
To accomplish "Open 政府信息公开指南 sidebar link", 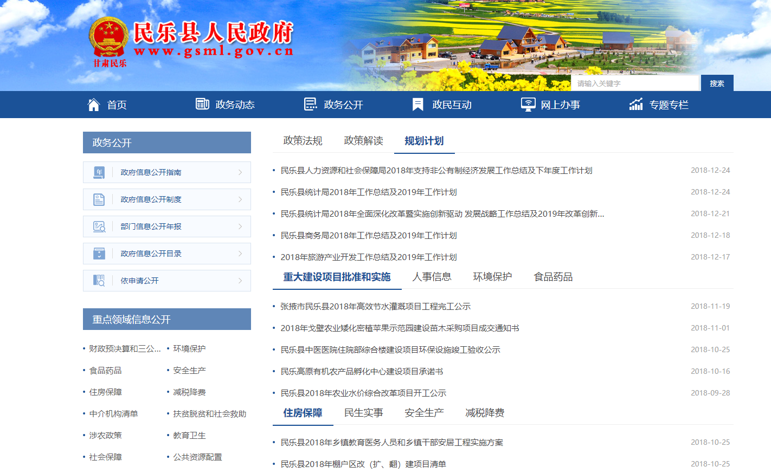I will [151, 172].
